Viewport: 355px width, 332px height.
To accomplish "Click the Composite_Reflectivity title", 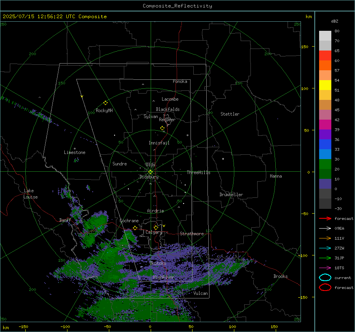I will click(177, 6).
